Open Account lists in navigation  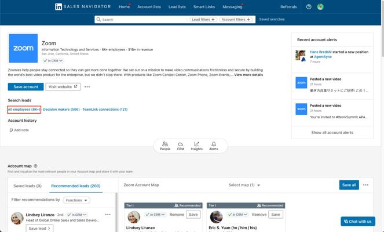[149, 7]
